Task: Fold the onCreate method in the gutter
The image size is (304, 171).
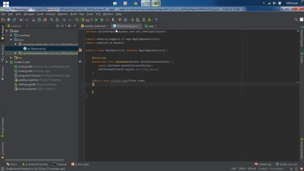Action: [85, 62]
